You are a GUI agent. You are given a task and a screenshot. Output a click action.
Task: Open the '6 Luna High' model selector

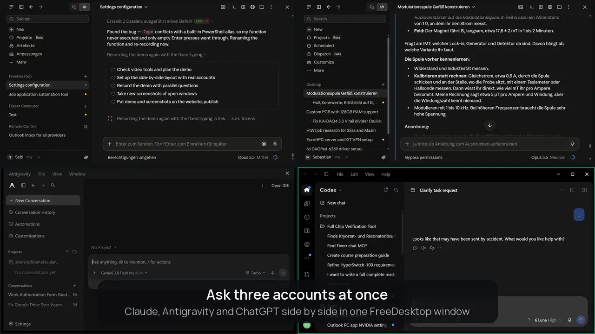548,320
